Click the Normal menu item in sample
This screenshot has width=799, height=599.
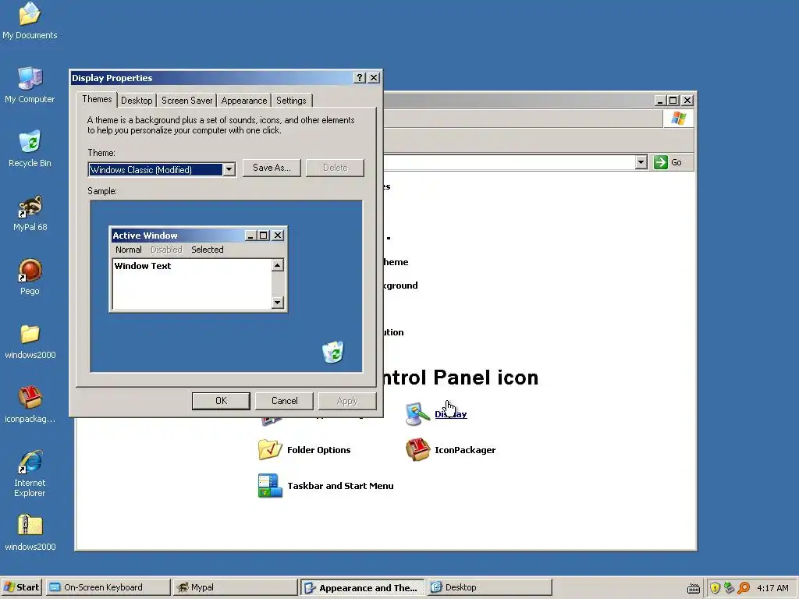pos(129,250)
